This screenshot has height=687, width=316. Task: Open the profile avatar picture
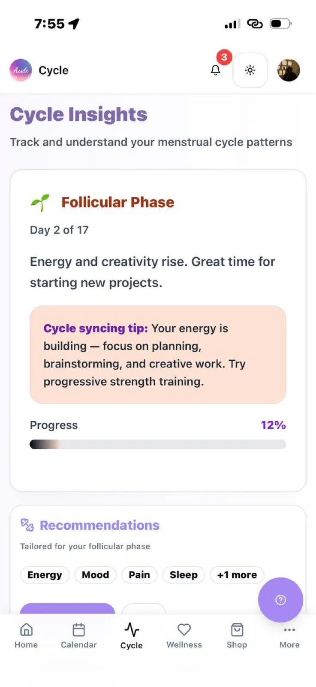click(289, 70)
